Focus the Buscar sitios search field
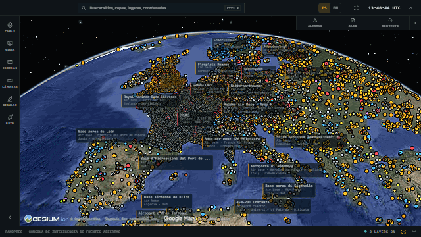This screenshot has height=237, width=421. [x=161, y=8]
